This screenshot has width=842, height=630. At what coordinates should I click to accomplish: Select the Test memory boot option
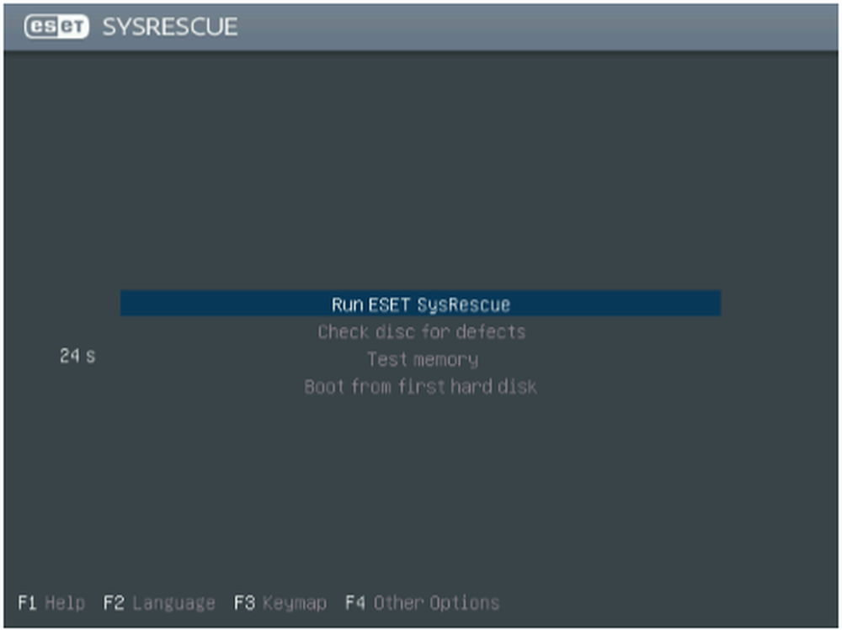(422, 359)
